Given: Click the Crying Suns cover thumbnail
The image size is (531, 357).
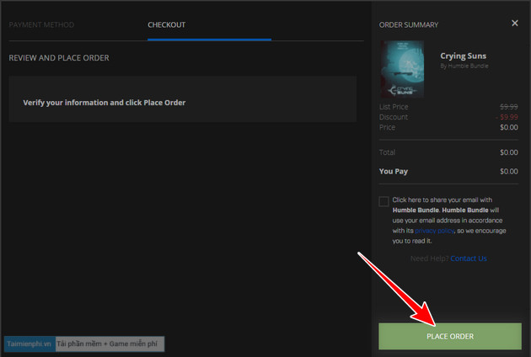Looking at the screenshot, I should click(x=402, y=69).
